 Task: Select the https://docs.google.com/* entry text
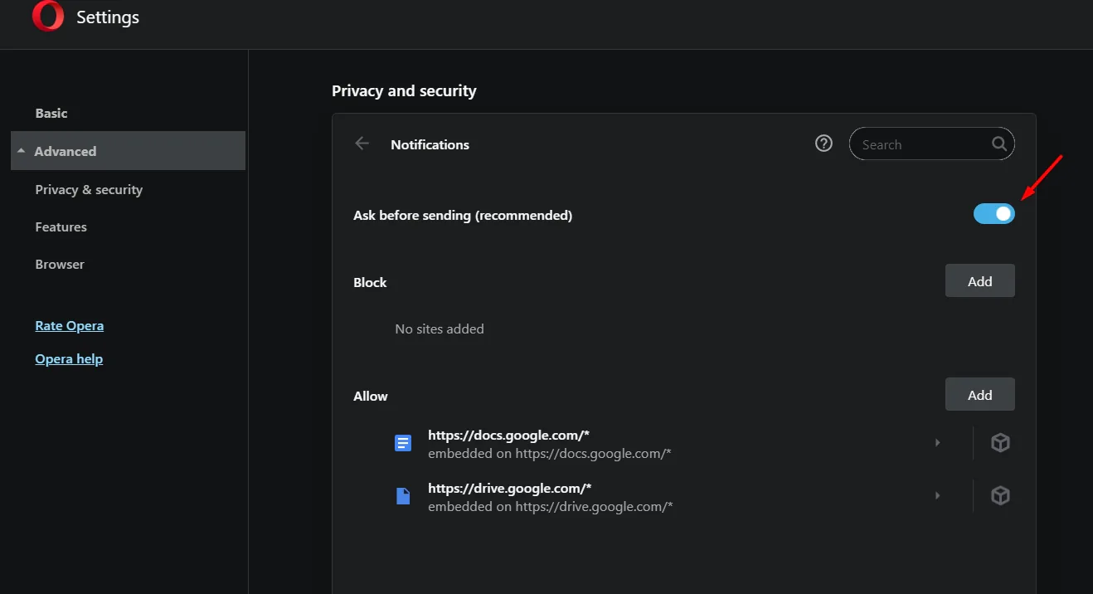[x=509, y=435]
